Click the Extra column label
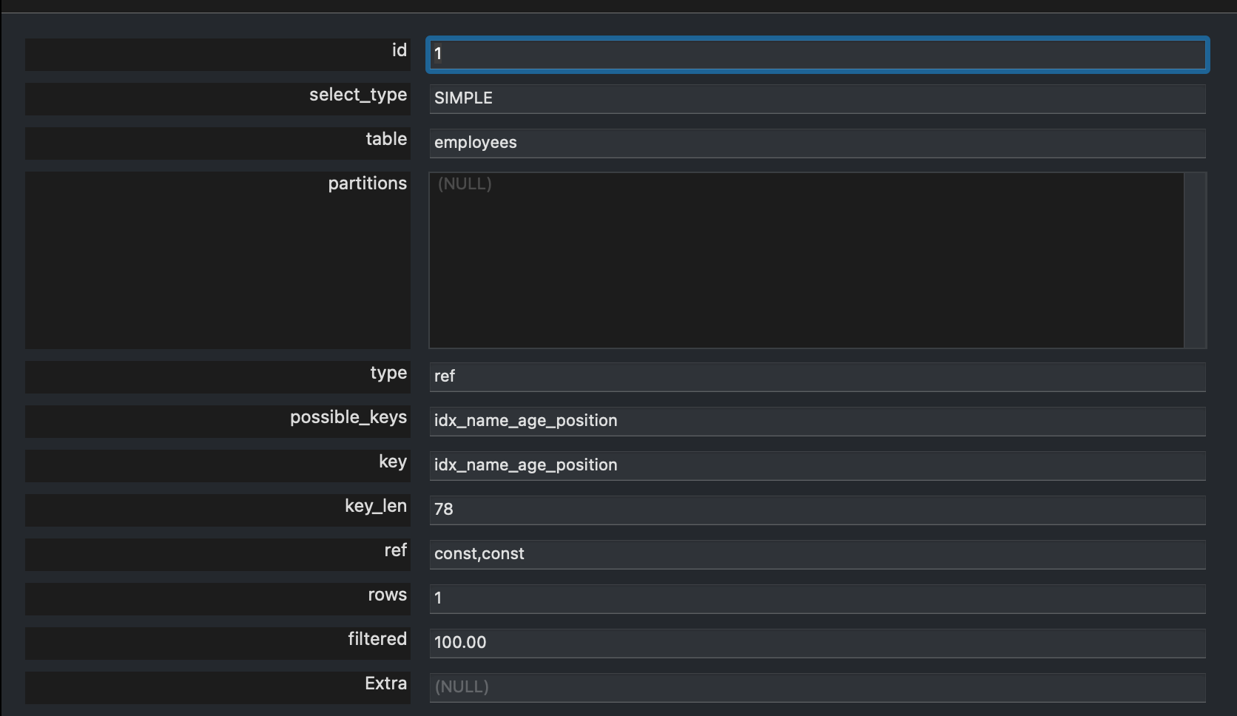Image resolution: width=1237 pixels, height=716 pixels. [x=385, y=683]
